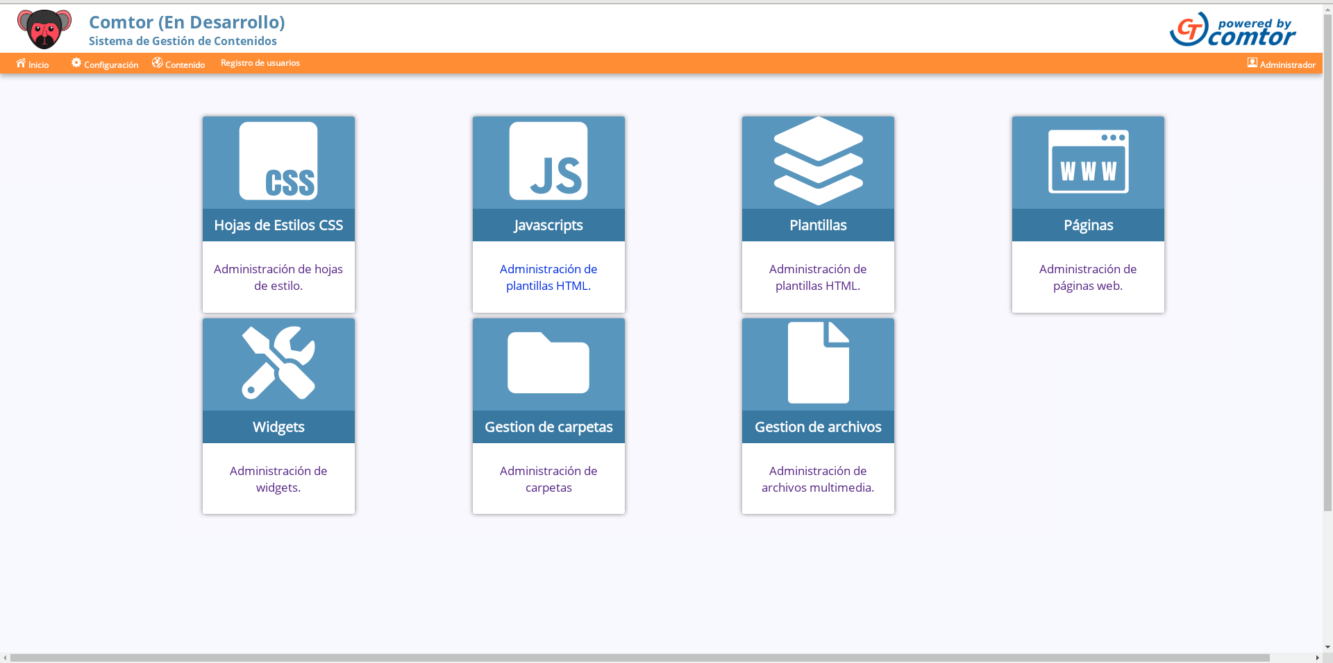The width and height of the screenshot is (1333, 663).
Task: Click 'Sistema de Gestión de Contenidos' subtitle
Action: pos(183,41)
